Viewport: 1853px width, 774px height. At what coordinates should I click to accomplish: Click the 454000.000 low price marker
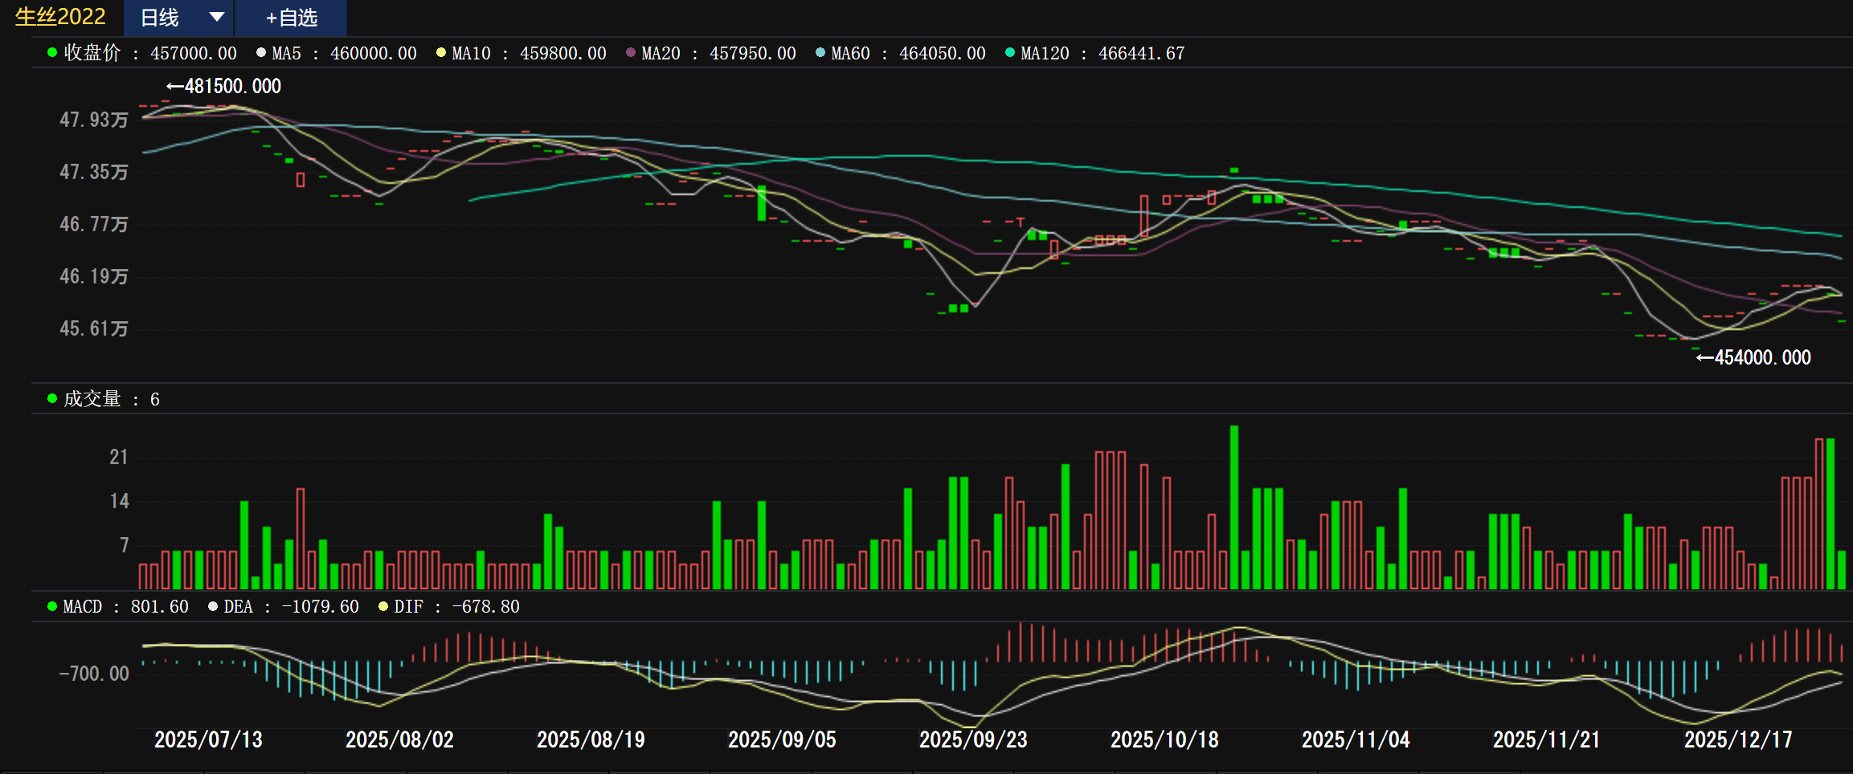tap(1753, 358)
